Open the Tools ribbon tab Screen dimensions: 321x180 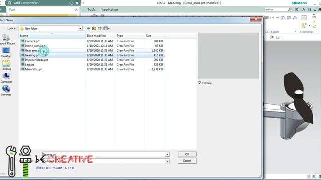(x=91, y=9)
